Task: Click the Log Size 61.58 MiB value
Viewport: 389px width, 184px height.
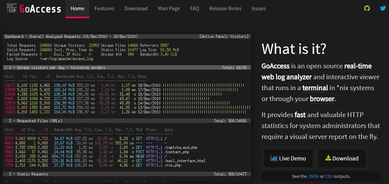Action: tap(170, 50)
